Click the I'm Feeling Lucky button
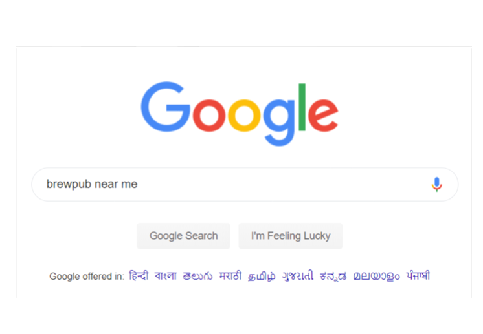Screen dimensions: 483x334 coord(291,236)
